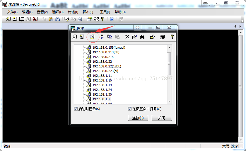The height and width of the screenshot is (151, 246).
Task: Click the toolbar overflow arrow at right of main toolbar
Action: point(242,21)
